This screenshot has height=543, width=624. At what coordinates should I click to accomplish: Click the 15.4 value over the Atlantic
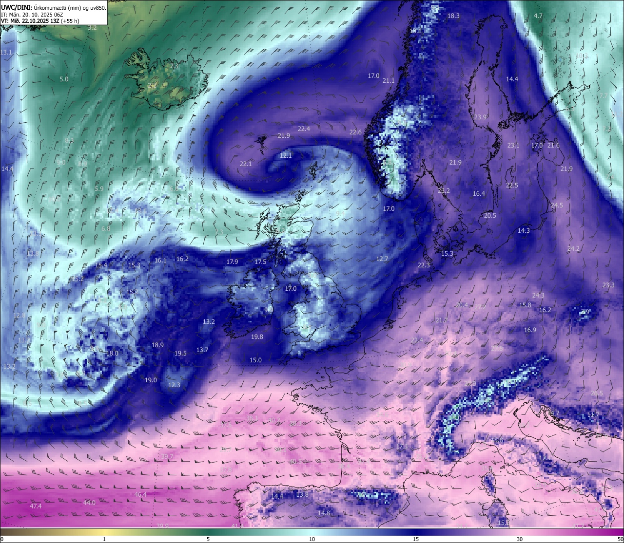pos(101,265)
